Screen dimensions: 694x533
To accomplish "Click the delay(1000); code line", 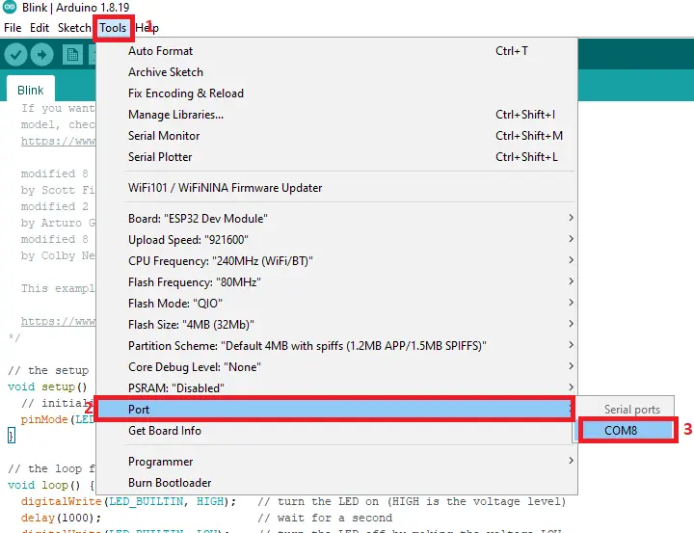I will point(61,518).
